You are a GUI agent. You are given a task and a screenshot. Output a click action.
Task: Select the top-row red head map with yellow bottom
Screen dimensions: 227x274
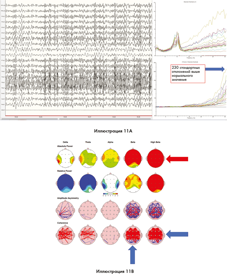pyautogui.click(x=133, y=159)
